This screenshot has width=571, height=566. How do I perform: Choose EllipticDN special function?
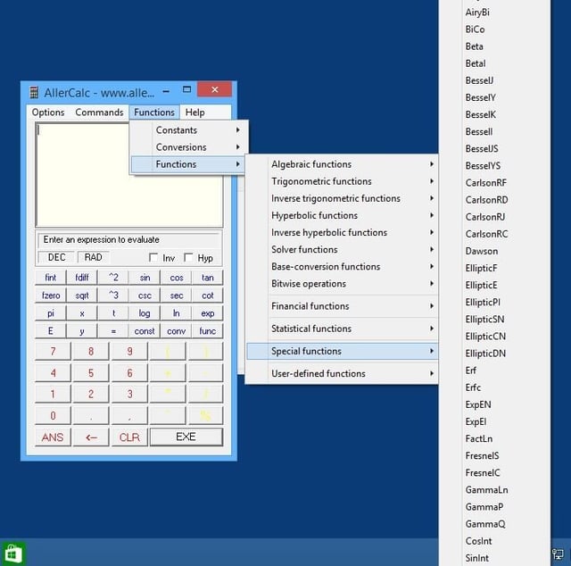pos(494,354)
